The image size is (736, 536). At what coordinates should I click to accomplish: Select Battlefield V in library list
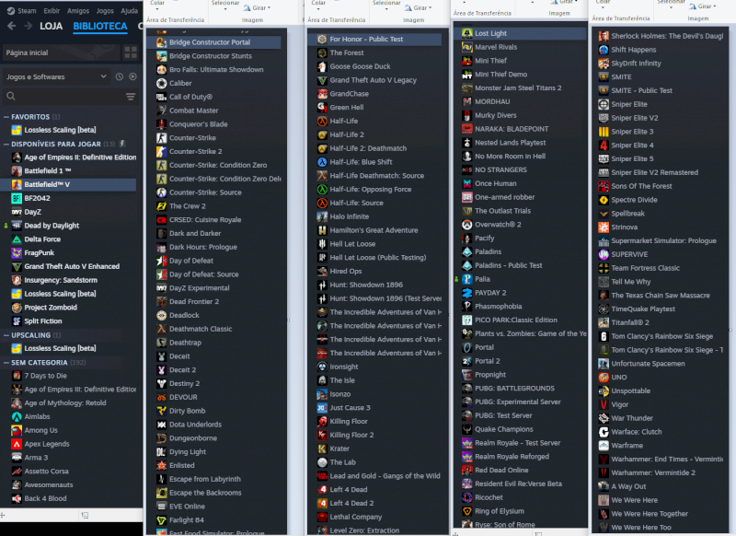[x=68, y=184]
